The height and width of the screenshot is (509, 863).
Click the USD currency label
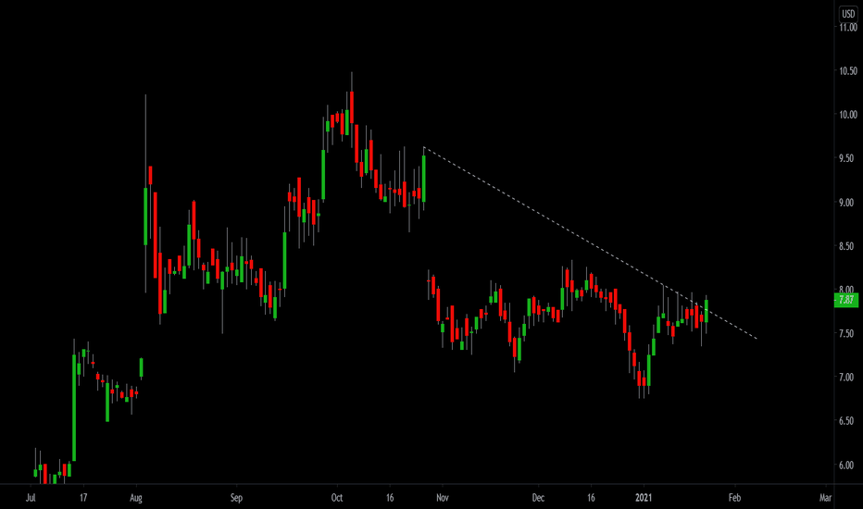click(x=848, y=14)
